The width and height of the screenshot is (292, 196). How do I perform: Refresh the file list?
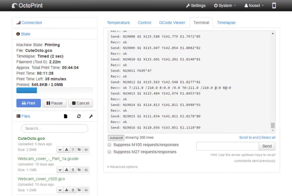click(79, 116)
